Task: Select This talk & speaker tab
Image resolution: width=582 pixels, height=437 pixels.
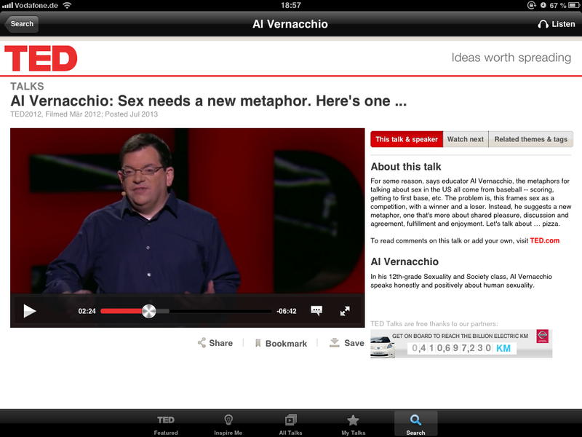Action: coord(407,139)
